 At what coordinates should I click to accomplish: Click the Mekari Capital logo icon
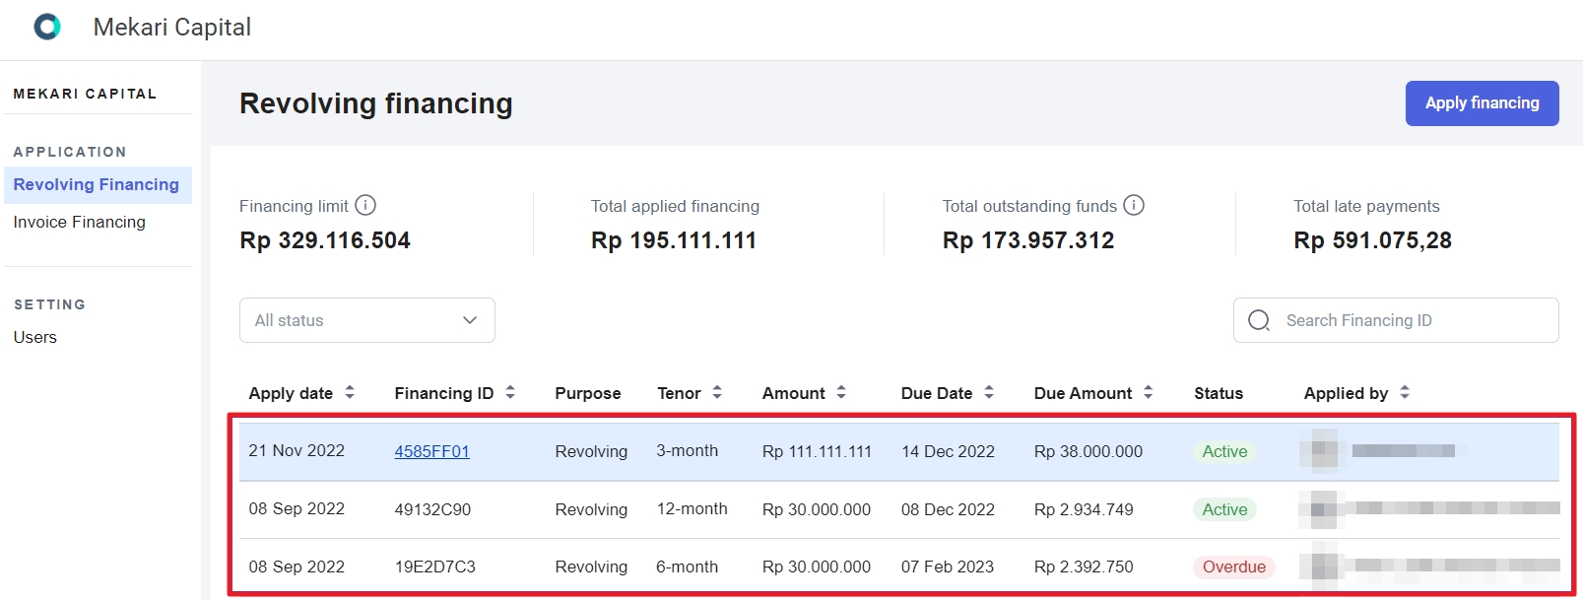pyautogui.click(x=47, y=27)
